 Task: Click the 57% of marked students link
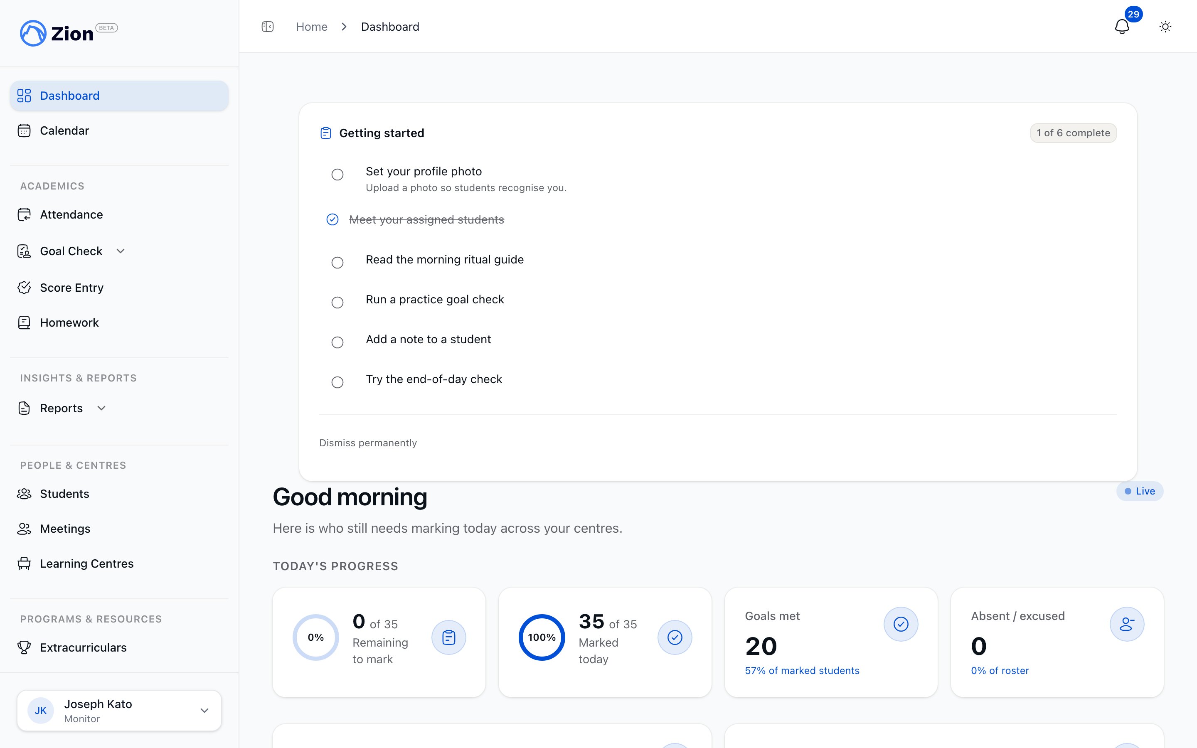tap(802, 670)
